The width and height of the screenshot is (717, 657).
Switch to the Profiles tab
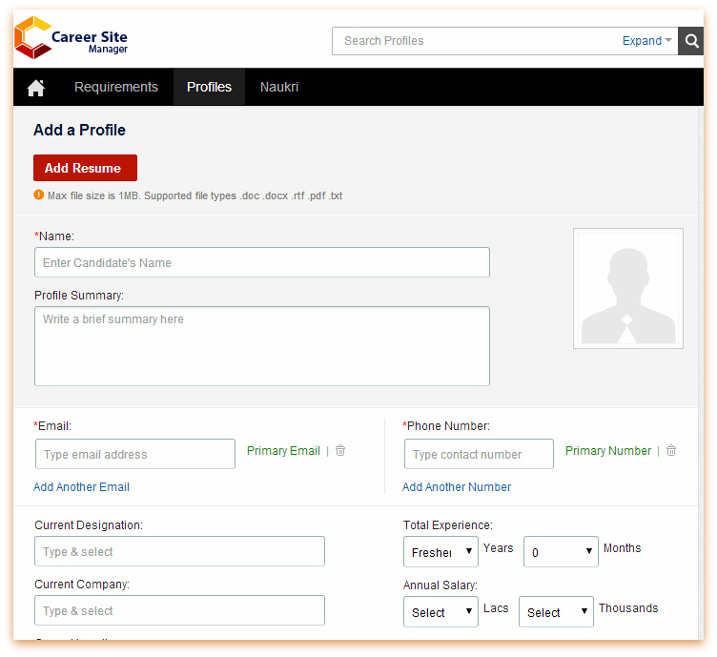(x=209, y=87)
